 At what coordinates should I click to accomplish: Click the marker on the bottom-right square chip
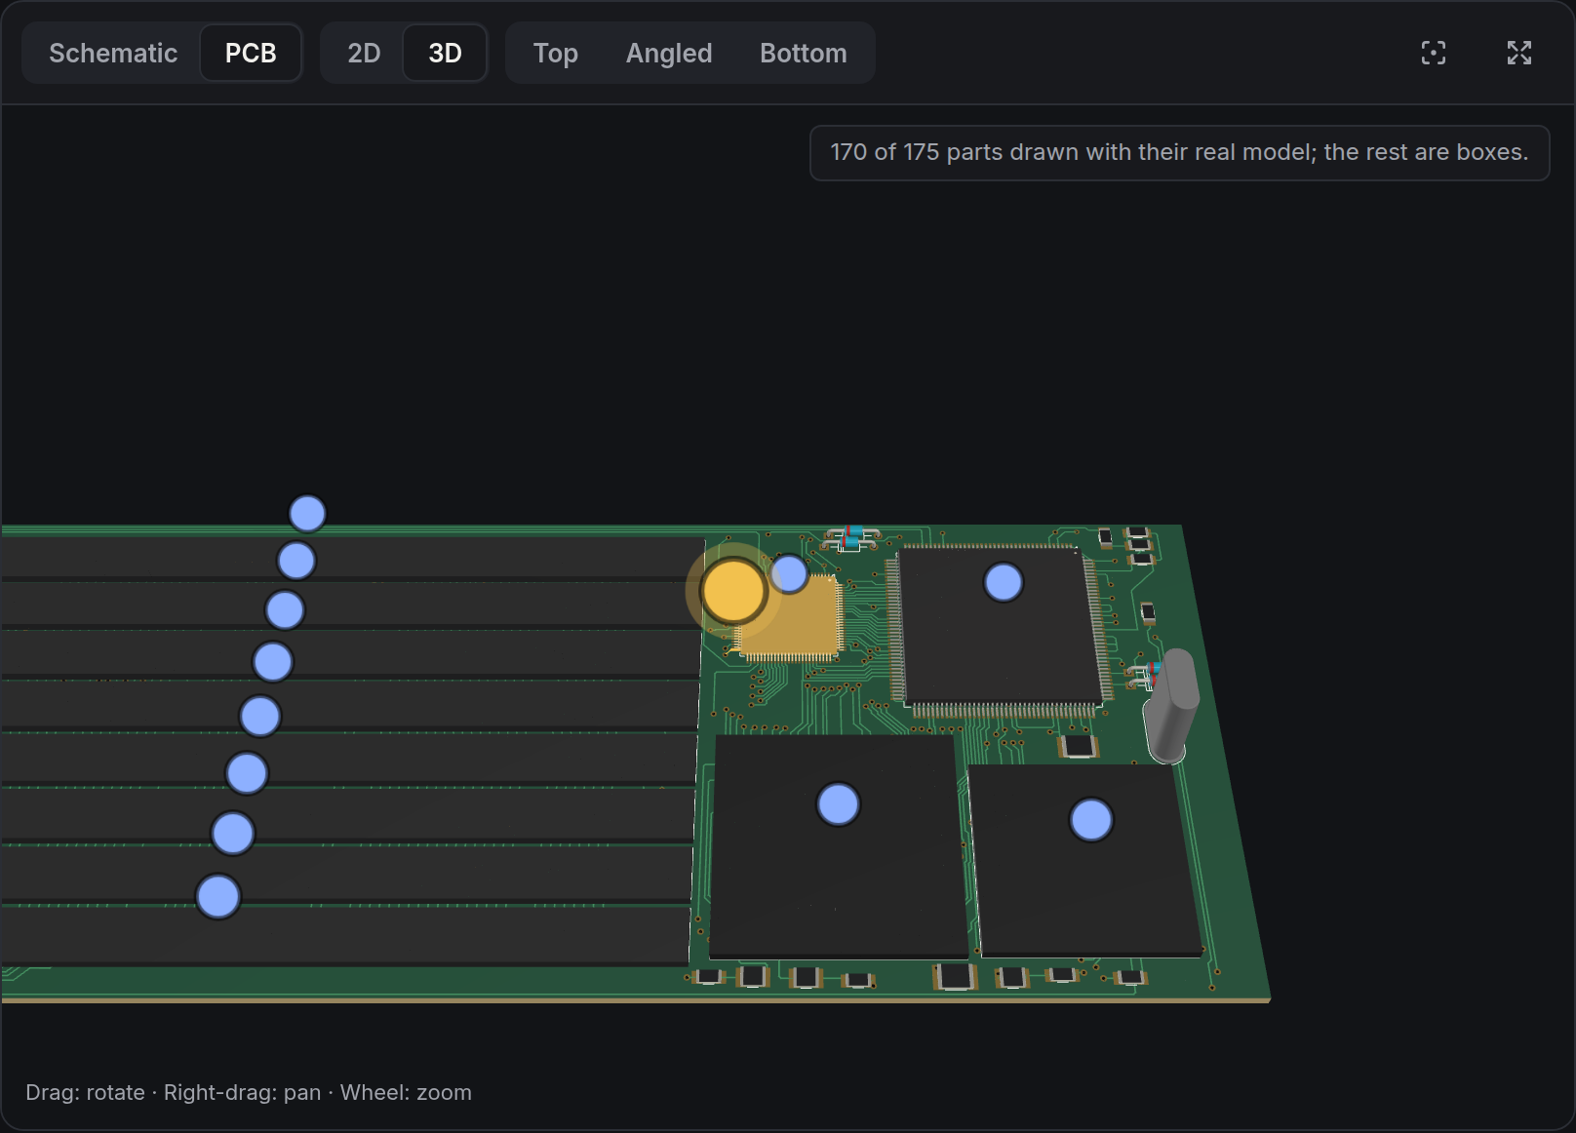point(1091,820)
